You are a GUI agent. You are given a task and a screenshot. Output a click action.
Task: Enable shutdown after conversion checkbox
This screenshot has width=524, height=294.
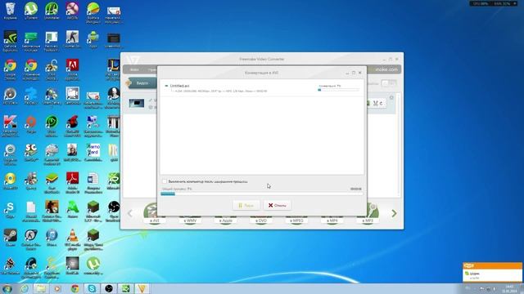(x=165, y=181)
